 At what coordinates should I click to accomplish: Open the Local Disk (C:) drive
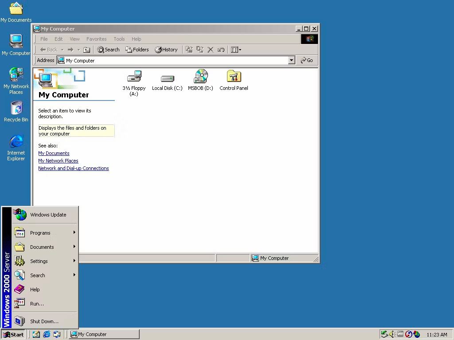pos(167,76)
